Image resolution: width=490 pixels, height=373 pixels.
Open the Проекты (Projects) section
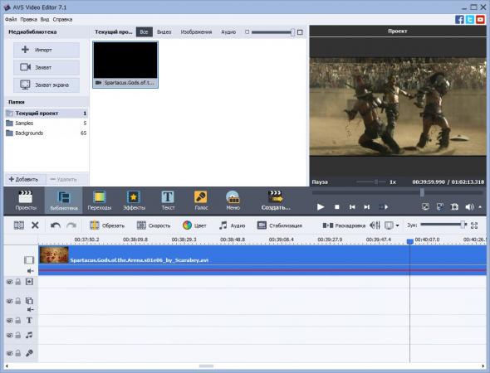click(x=26, y=201)
